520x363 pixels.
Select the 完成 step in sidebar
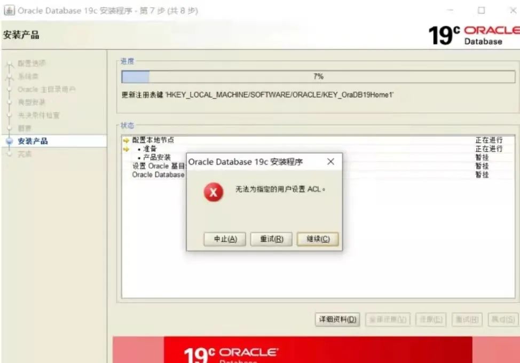pos(25,154)
